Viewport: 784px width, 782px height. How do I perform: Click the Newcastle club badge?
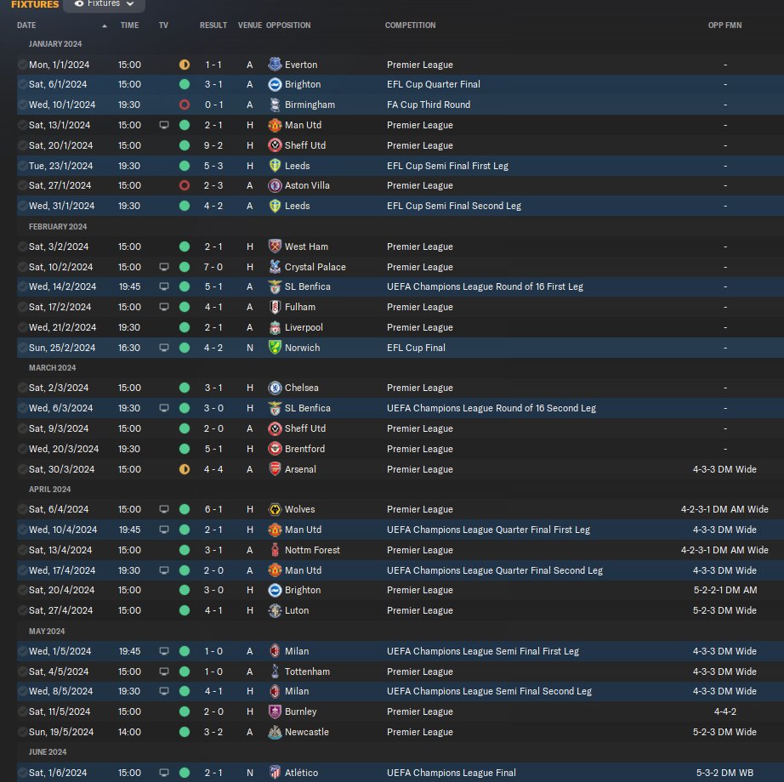[275, 732]
